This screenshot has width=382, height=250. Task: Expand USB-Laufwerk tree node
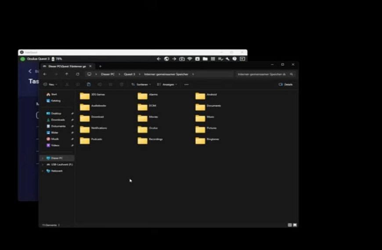pos(43,164)
